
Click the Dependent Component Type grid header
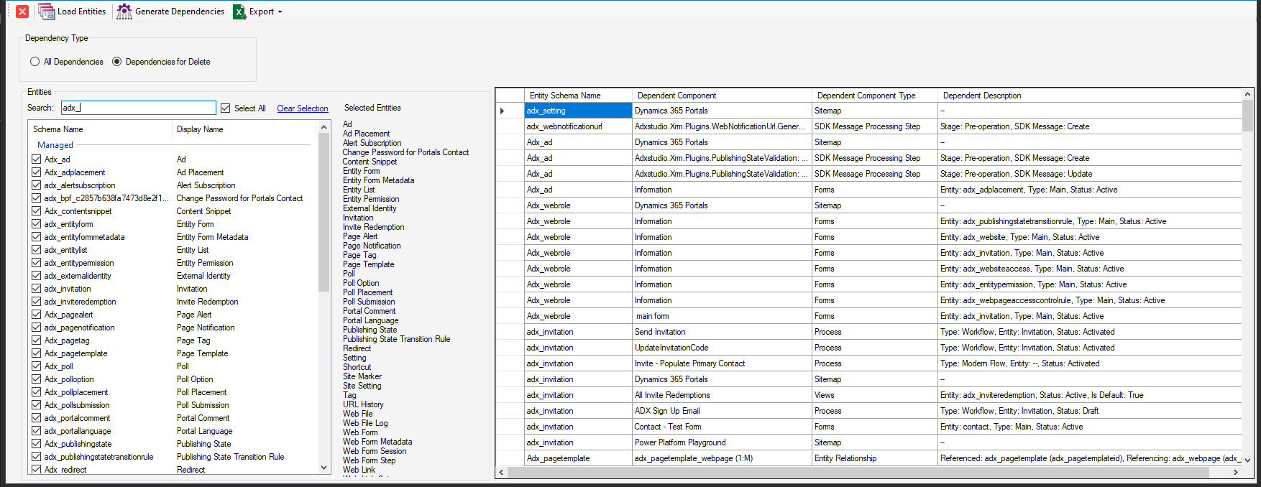tap(874, 96)
